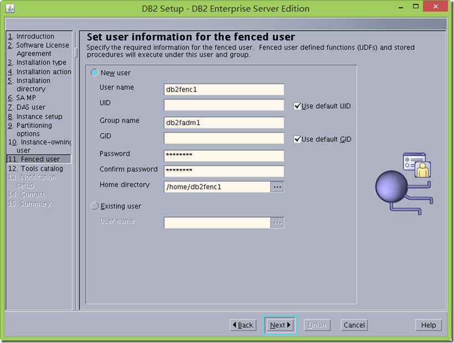Image resolution: width=454 pixels, height=343 pixels.
Task: Toggle Use default UID checkbox
Action: (x=297, y=106)
